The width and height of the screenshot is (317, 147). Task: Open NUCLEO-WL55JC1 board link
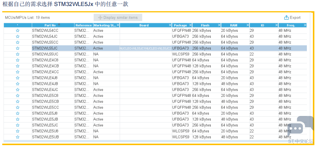click(x=132, y=48)
